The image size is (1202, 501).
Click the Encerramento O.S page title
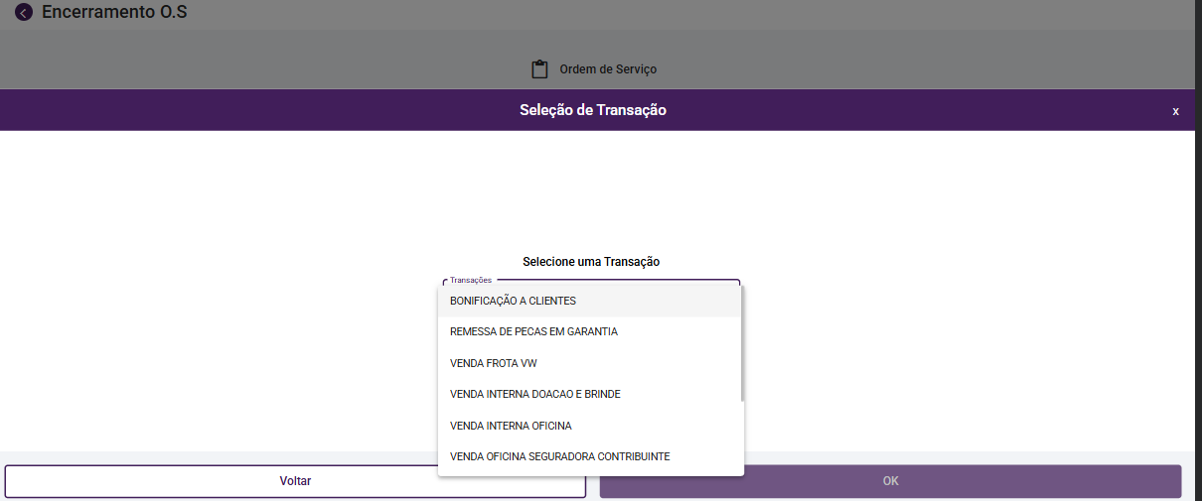click(x=114, y=13)
